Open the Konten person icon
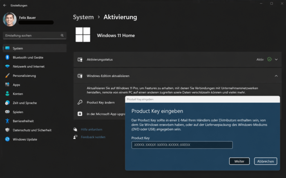 [x=7, y=93]
